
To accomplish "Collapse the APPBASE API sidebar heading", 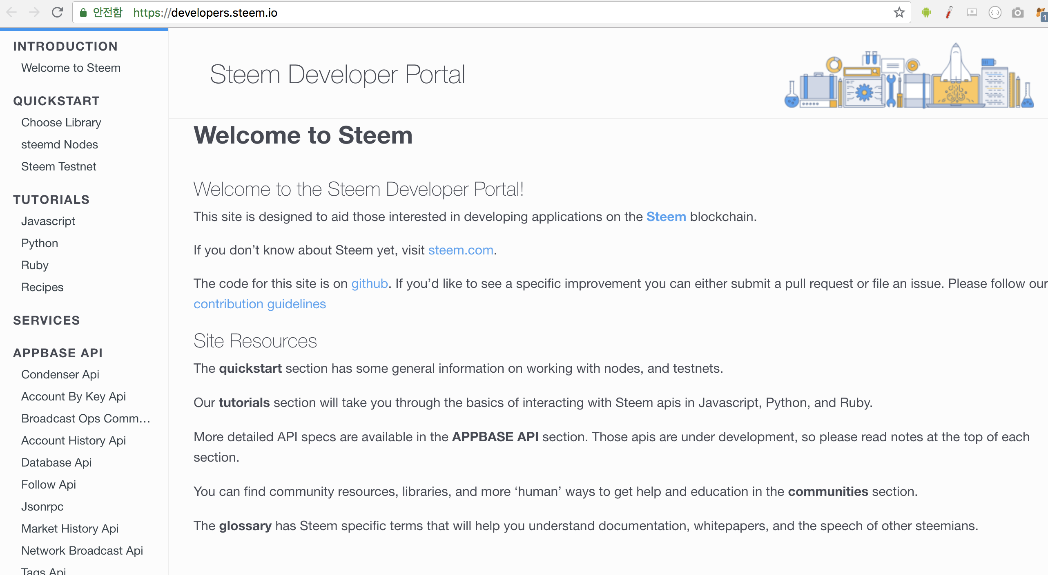I will [58, 353].
